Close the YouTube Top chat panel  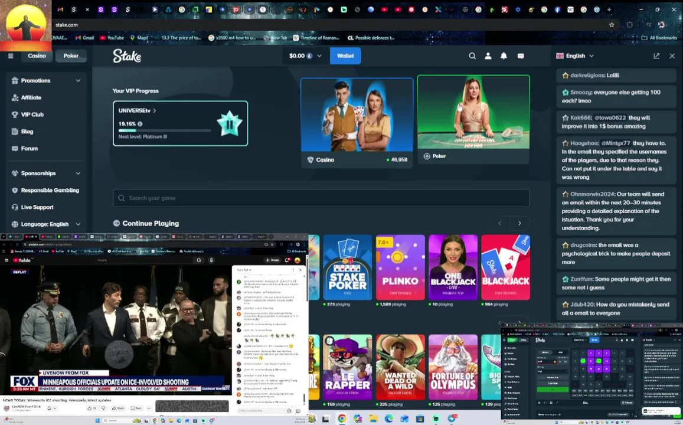coord(300,270)
